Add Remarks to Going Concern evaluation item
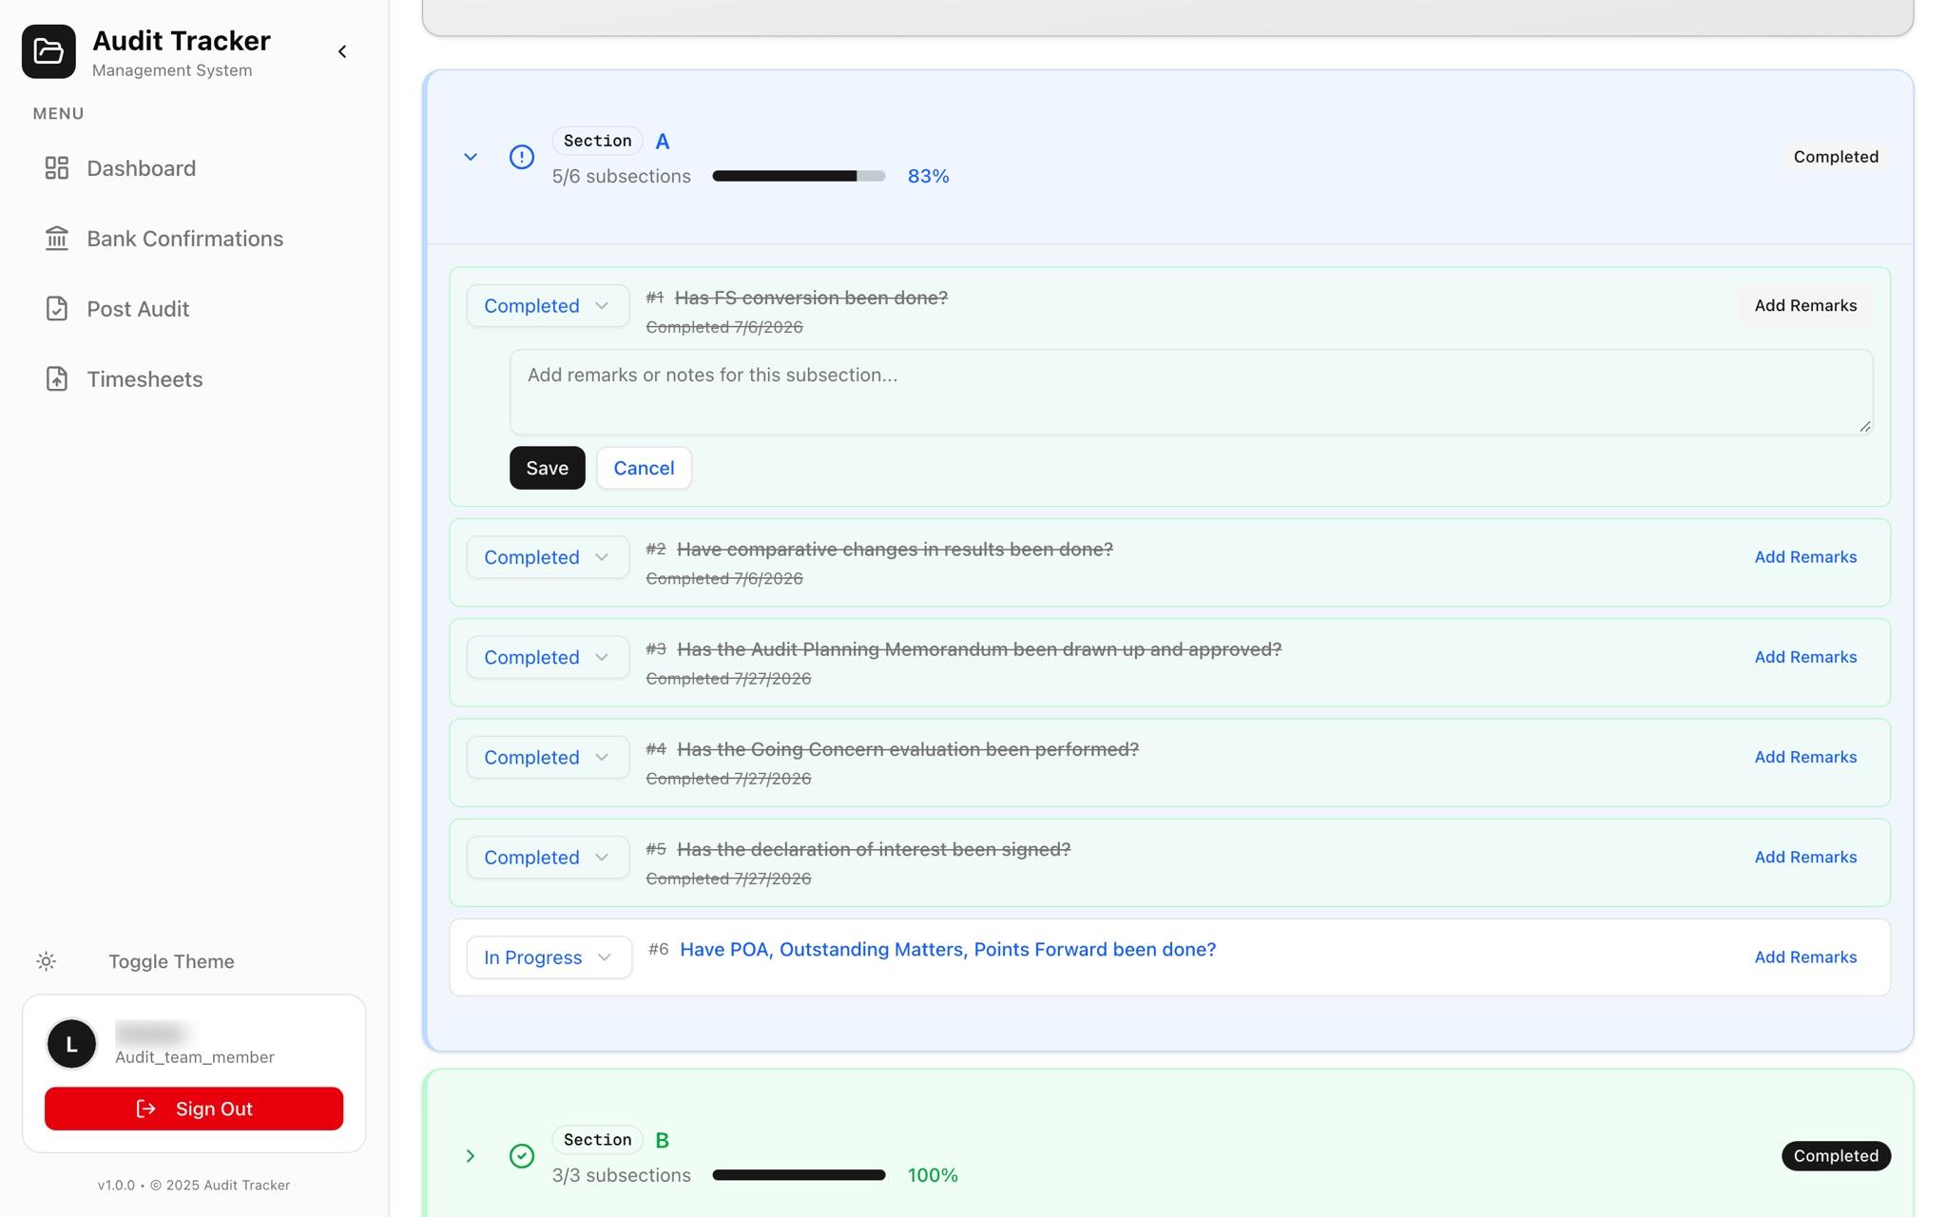The height and width of the screenshot is (1217, 1947). pyautogui.click(x=1805, y=758)
